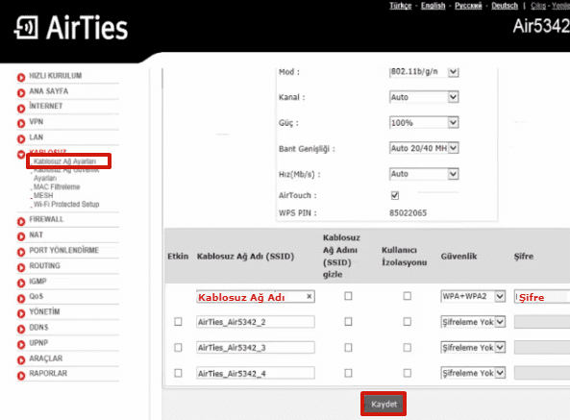Open the YÖNETİM menu

(x=44, y=311)
